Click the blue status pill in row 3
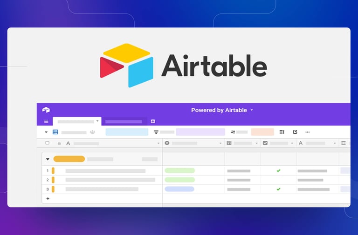The width and height of the screenshot is (358, 235). 179,189
